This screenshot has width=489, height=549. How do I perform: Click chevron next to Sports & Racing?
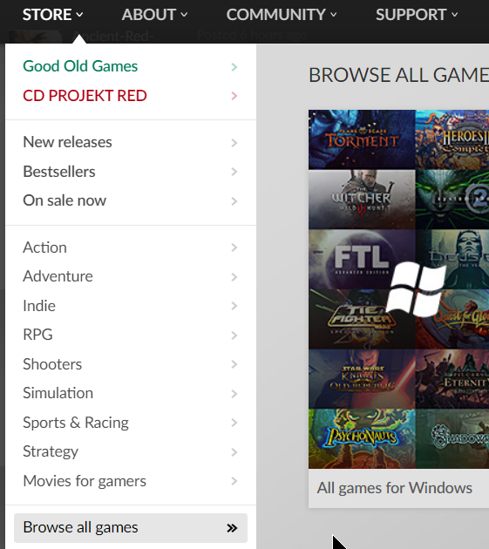(x=234, y=423)
